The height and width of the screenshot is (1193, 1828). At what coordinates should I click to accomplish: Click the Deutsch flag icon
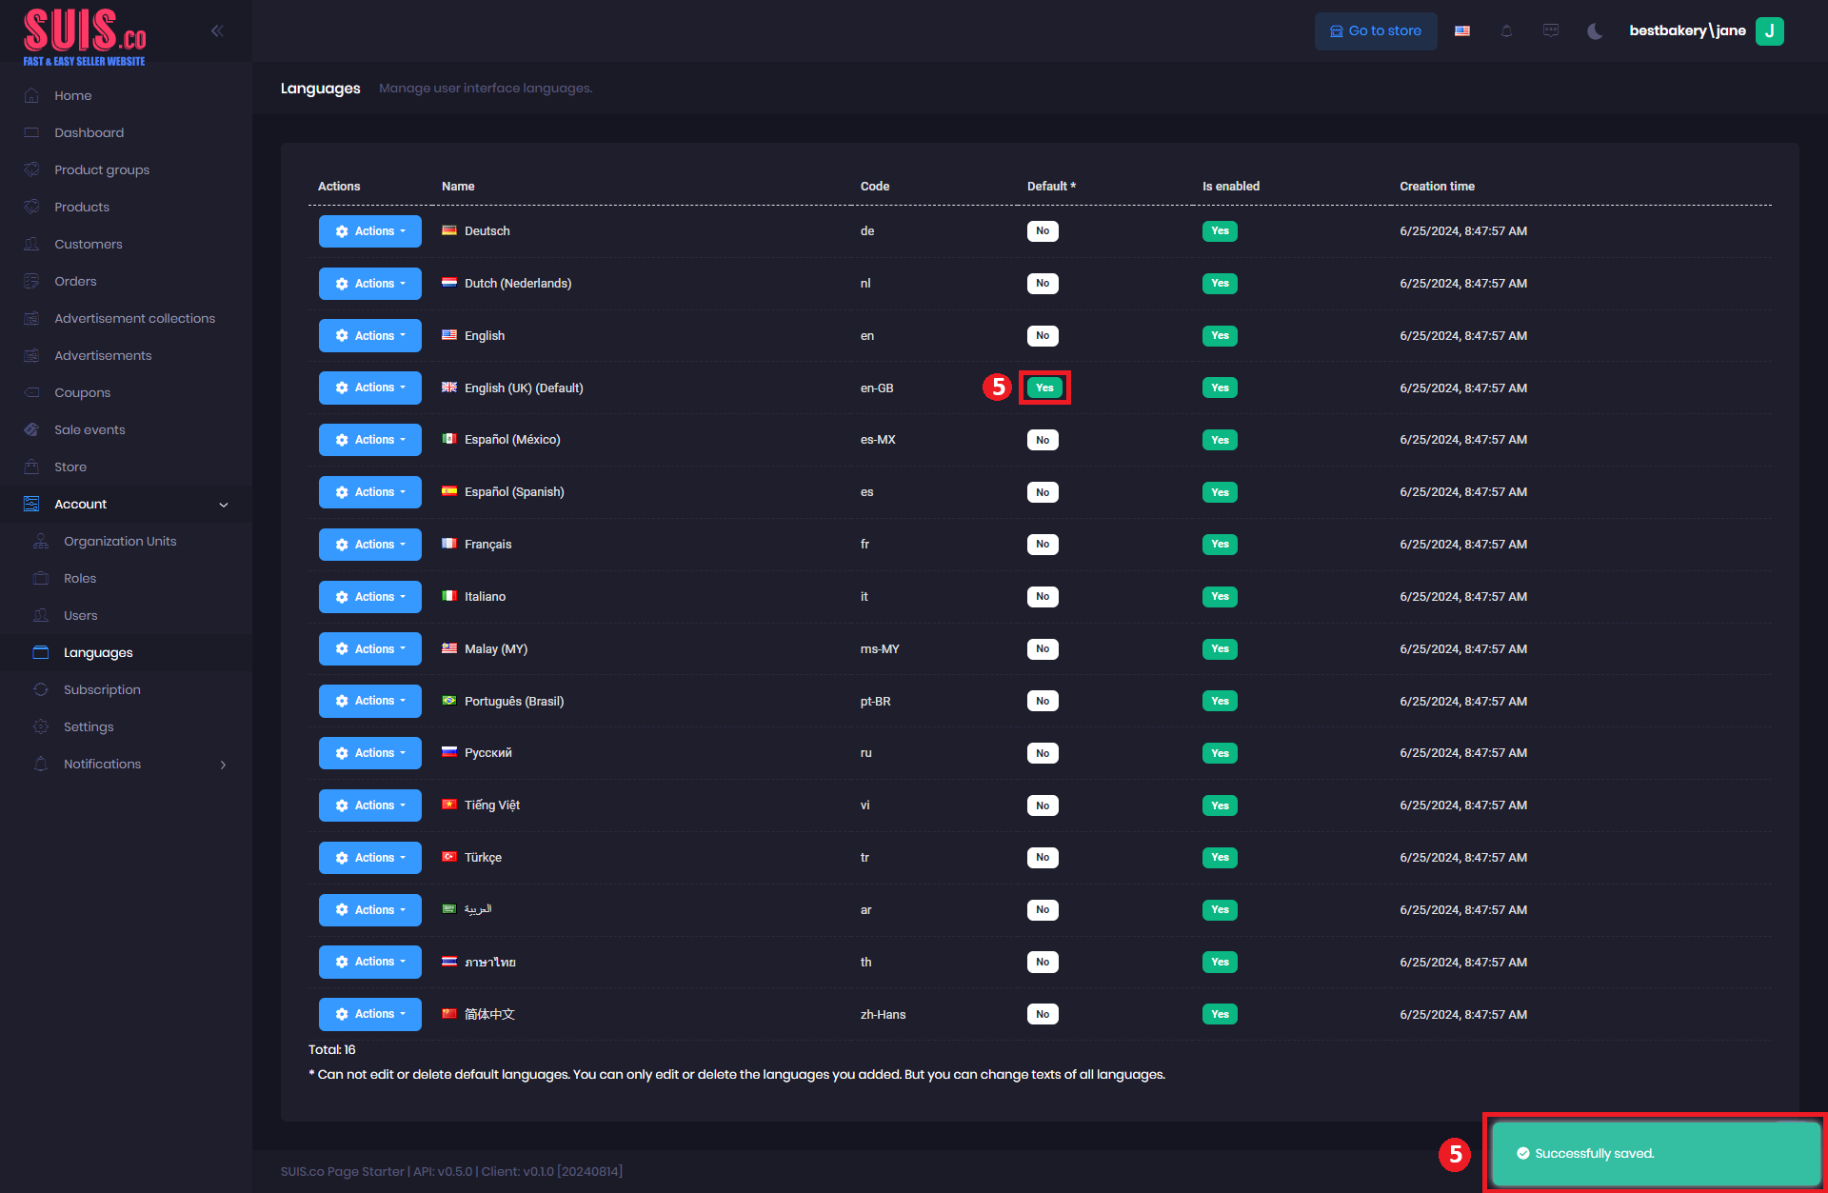click(449, 230)
